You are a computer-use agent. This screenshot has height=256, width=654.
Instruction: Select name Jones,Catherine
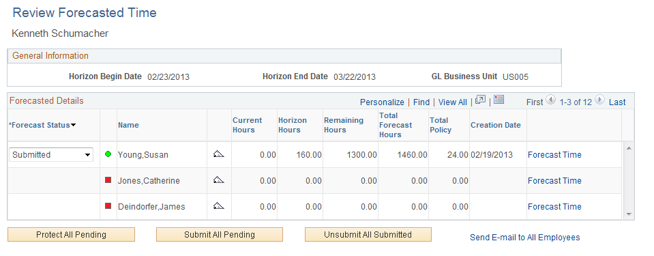[x=149, y=180]
